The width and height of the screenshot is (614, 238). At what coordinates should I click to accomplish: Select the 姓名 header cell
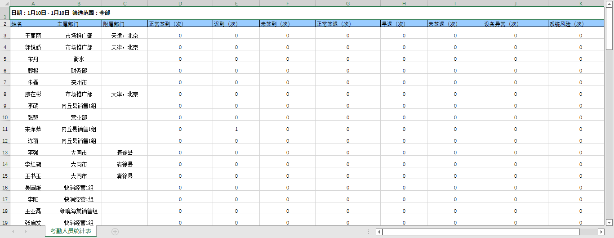pyautogui.click(x=33, y=24)
